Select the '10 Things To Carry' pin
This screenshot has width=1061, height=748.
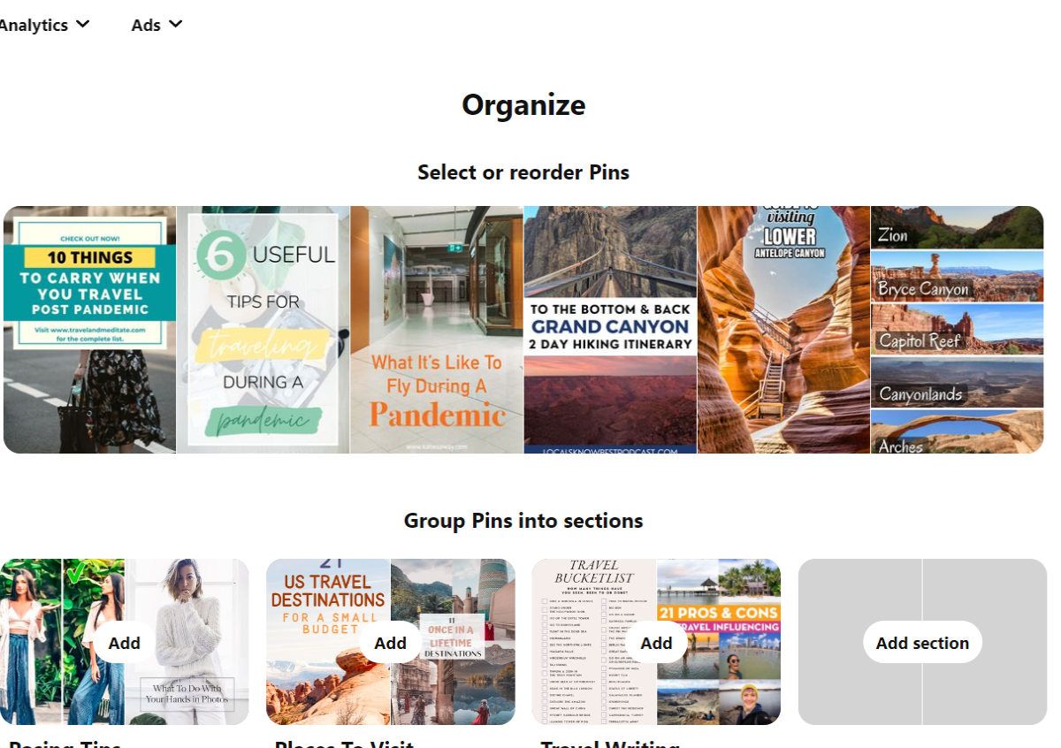[x=89, y=330]
